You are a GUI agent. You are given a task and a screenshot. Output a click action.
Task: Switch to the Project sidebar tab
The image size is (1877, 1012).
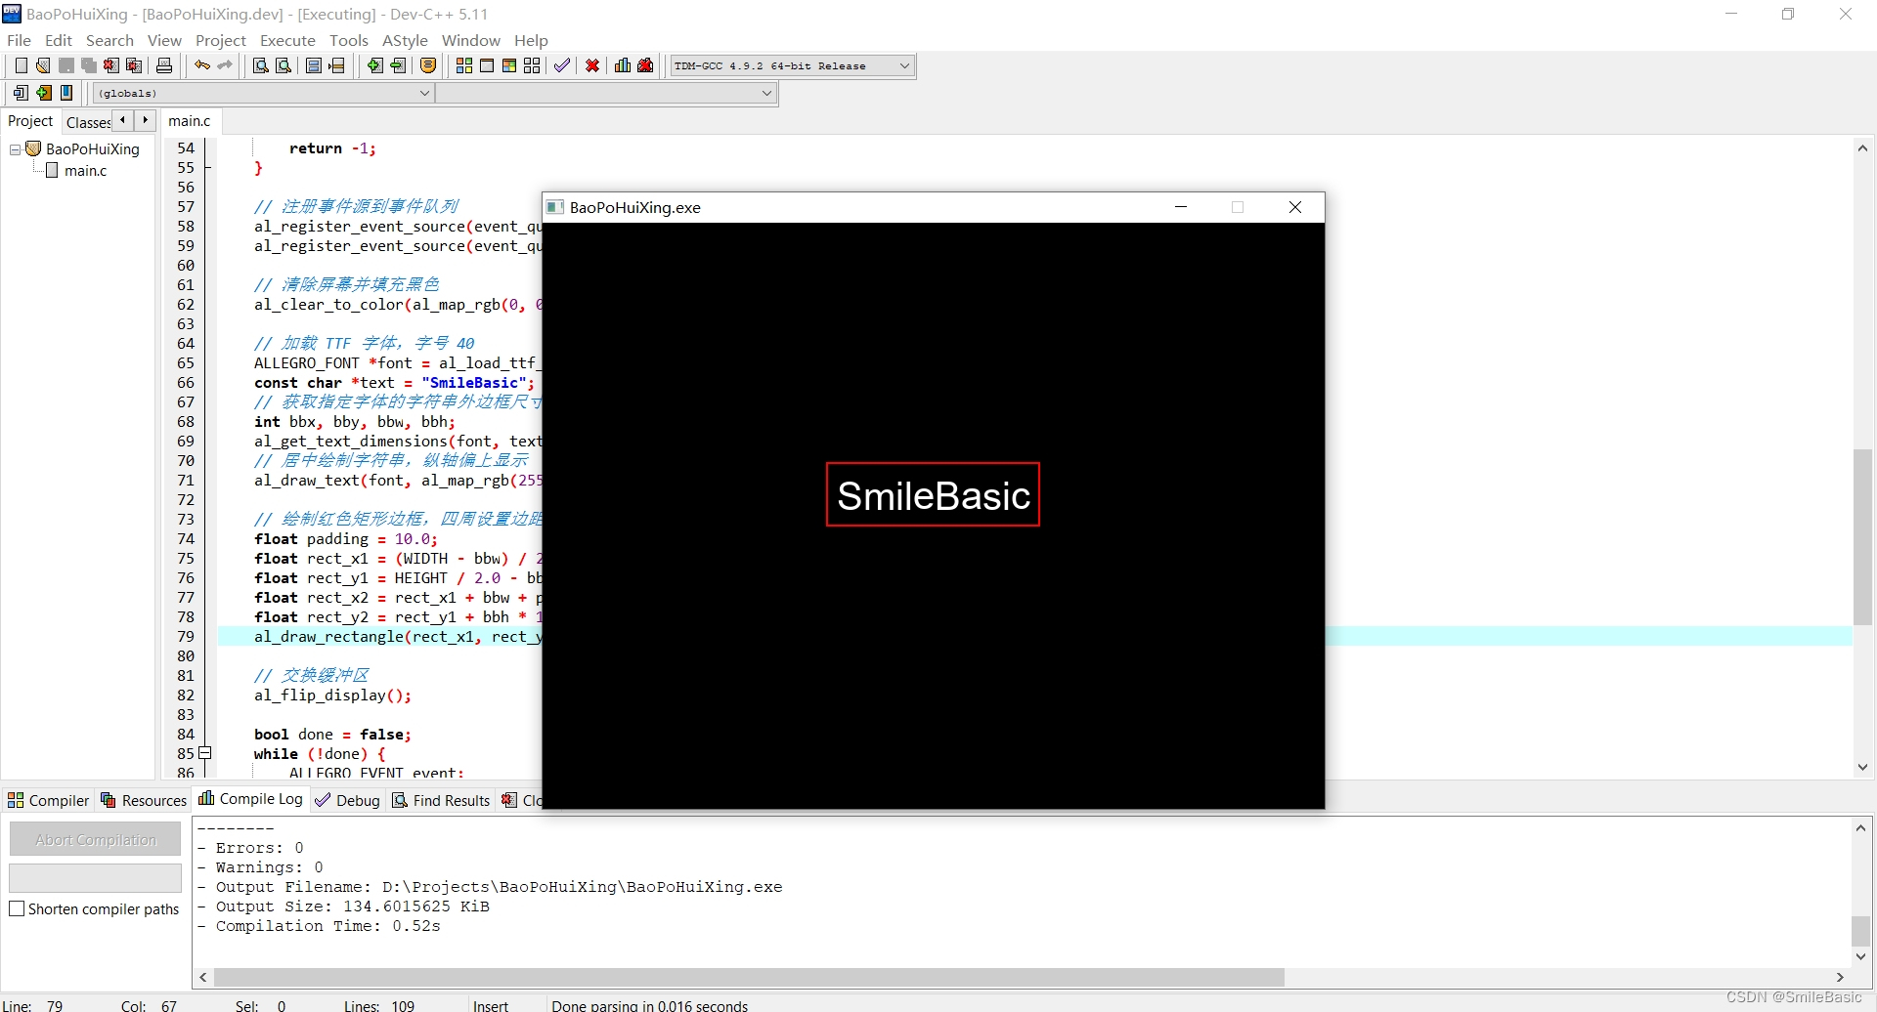pyautogui.click(x=30, y=121)
